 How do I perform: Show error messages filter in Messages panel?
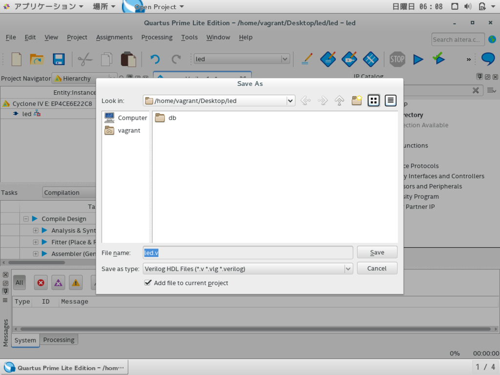coord(41,283)
